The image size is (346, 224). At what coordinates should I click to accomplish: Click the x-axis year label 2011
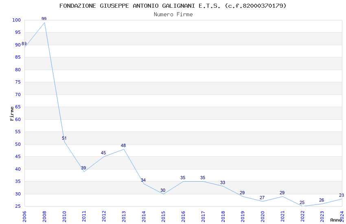click(x=84, y=217)
